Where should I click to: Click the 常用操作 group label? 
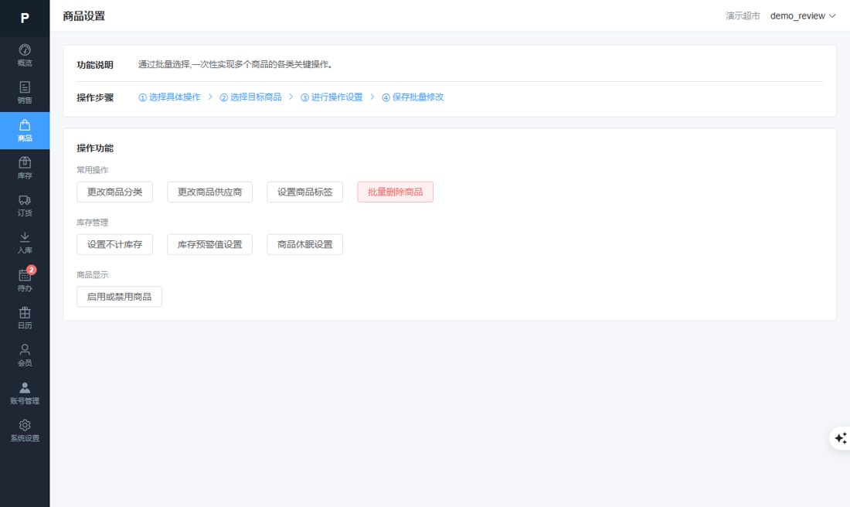[92, 170]
